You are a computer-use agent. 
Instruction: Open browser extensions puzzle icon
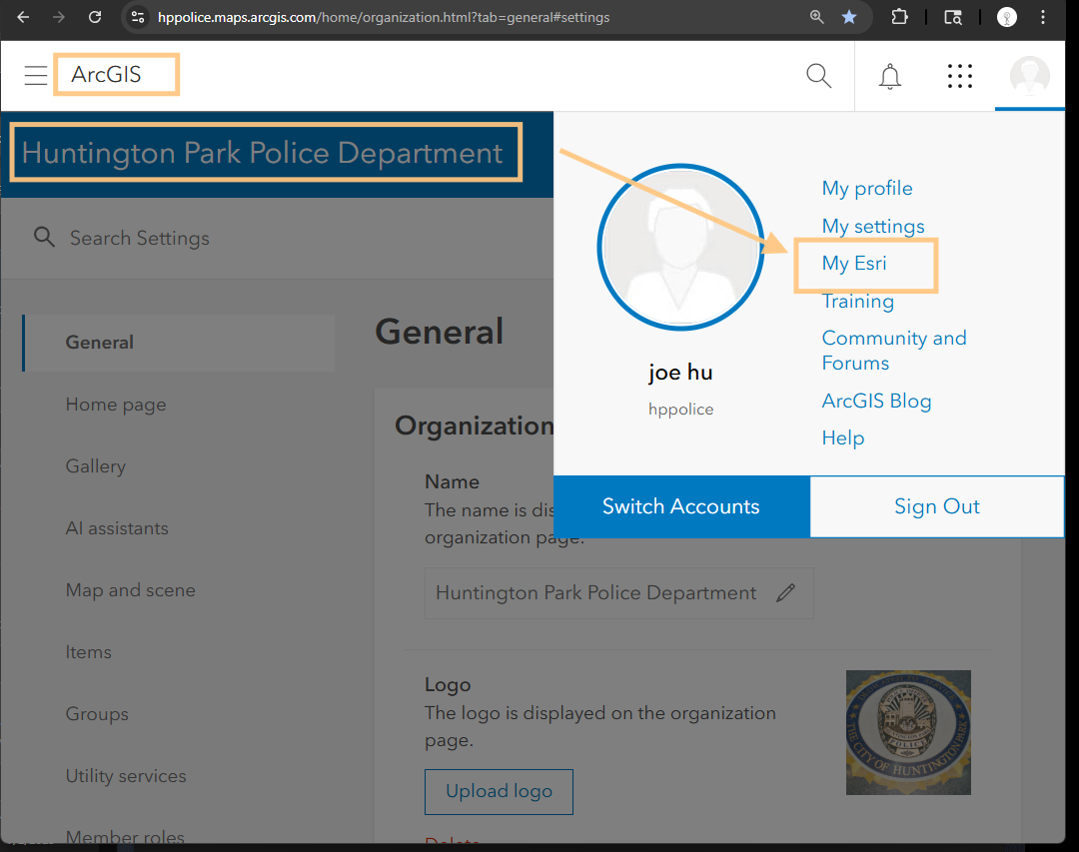[899, 17]
